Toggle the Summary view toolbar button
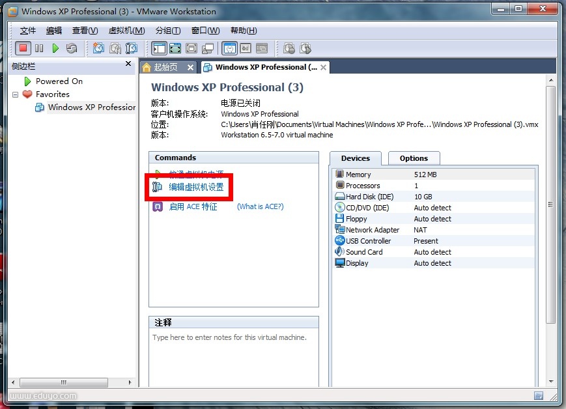566x409 pixels. coord(229,48)
